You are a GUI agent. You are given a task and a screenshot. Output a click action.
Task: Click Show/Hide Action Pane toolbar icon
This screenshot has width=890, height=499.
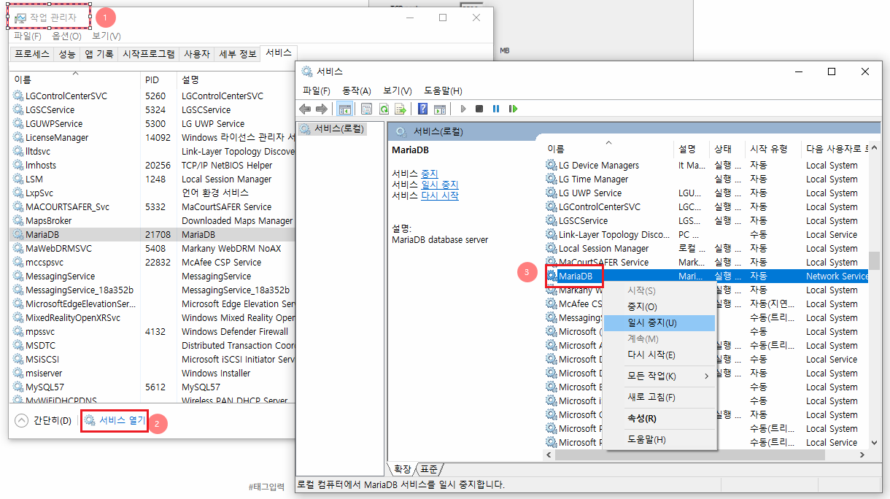tap(440, 109)
